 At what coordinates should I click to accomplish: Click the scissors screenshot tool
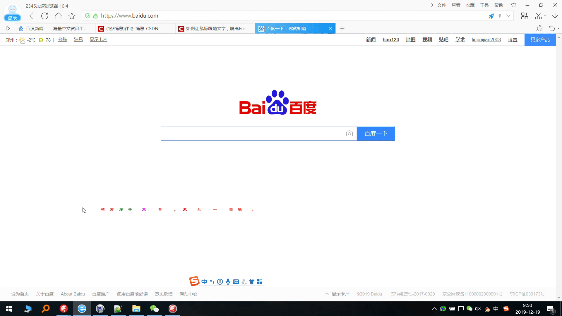click(538, 16)
